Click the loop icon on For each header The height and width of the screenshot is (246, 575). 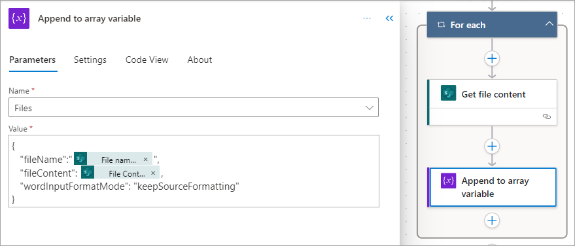pos(441,25)
